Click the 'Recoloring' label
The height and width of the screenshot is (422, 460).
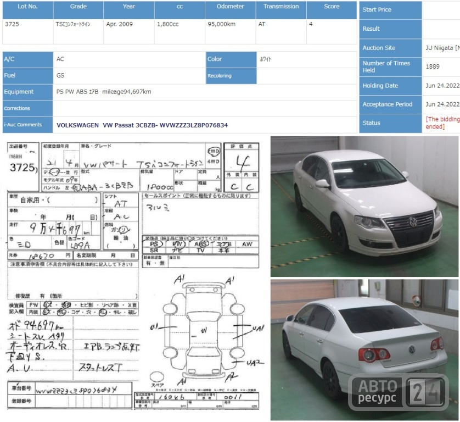[231, 76]
